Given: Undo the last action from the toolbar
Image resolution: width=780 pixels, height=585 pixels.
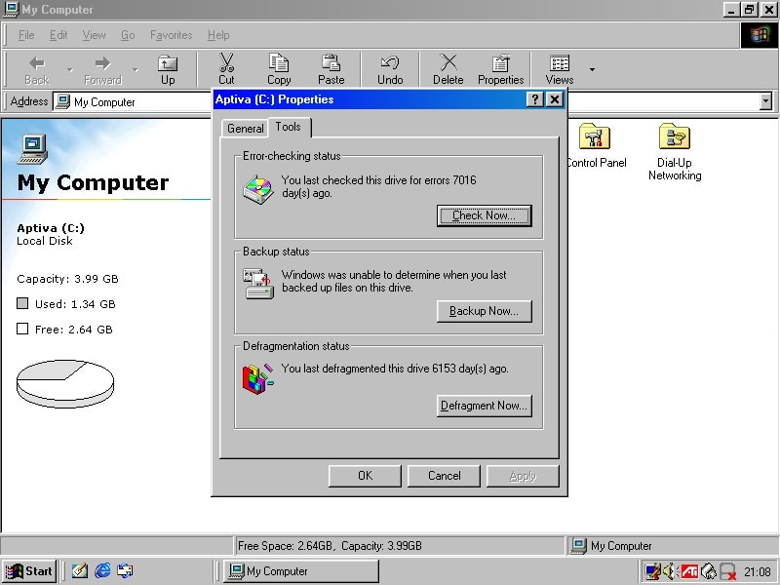Looking at the screenshot, I should (390, 69).
